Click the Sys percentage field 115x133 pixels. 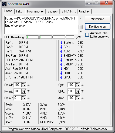point(72,85)
